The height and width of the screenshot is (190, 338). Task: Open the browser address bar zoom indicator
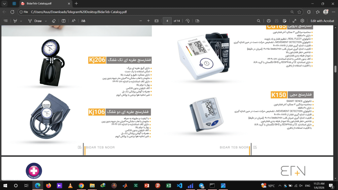point(292,12)
